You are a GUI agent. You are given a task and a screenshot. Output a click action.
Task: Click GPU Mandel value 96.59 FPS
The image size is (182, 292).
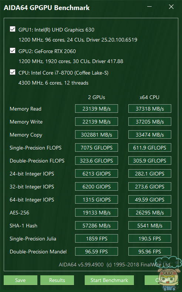click(x=97, y=252)
